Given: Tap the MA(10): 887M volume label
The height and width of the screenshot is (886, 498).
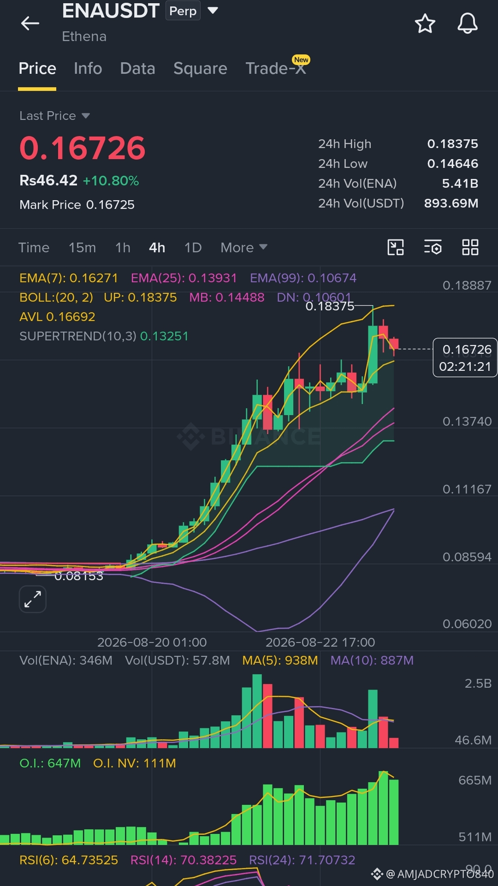Looking at the screenshot, I should pyautogui.click(x=372, y=660).
